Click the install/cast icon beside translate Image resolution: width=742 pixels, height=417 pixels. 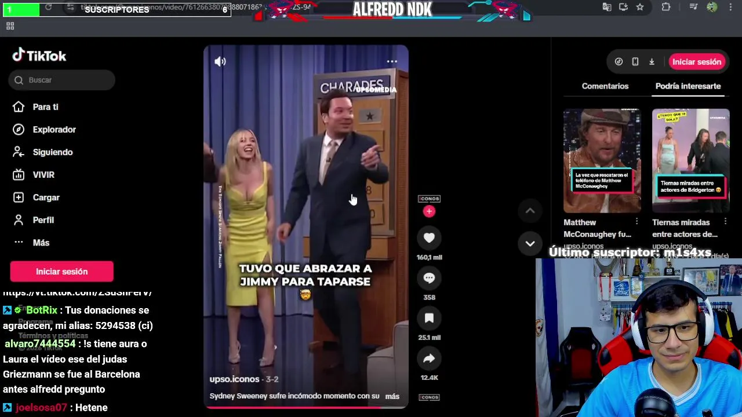pyautogui.click(x=623, y=7)
